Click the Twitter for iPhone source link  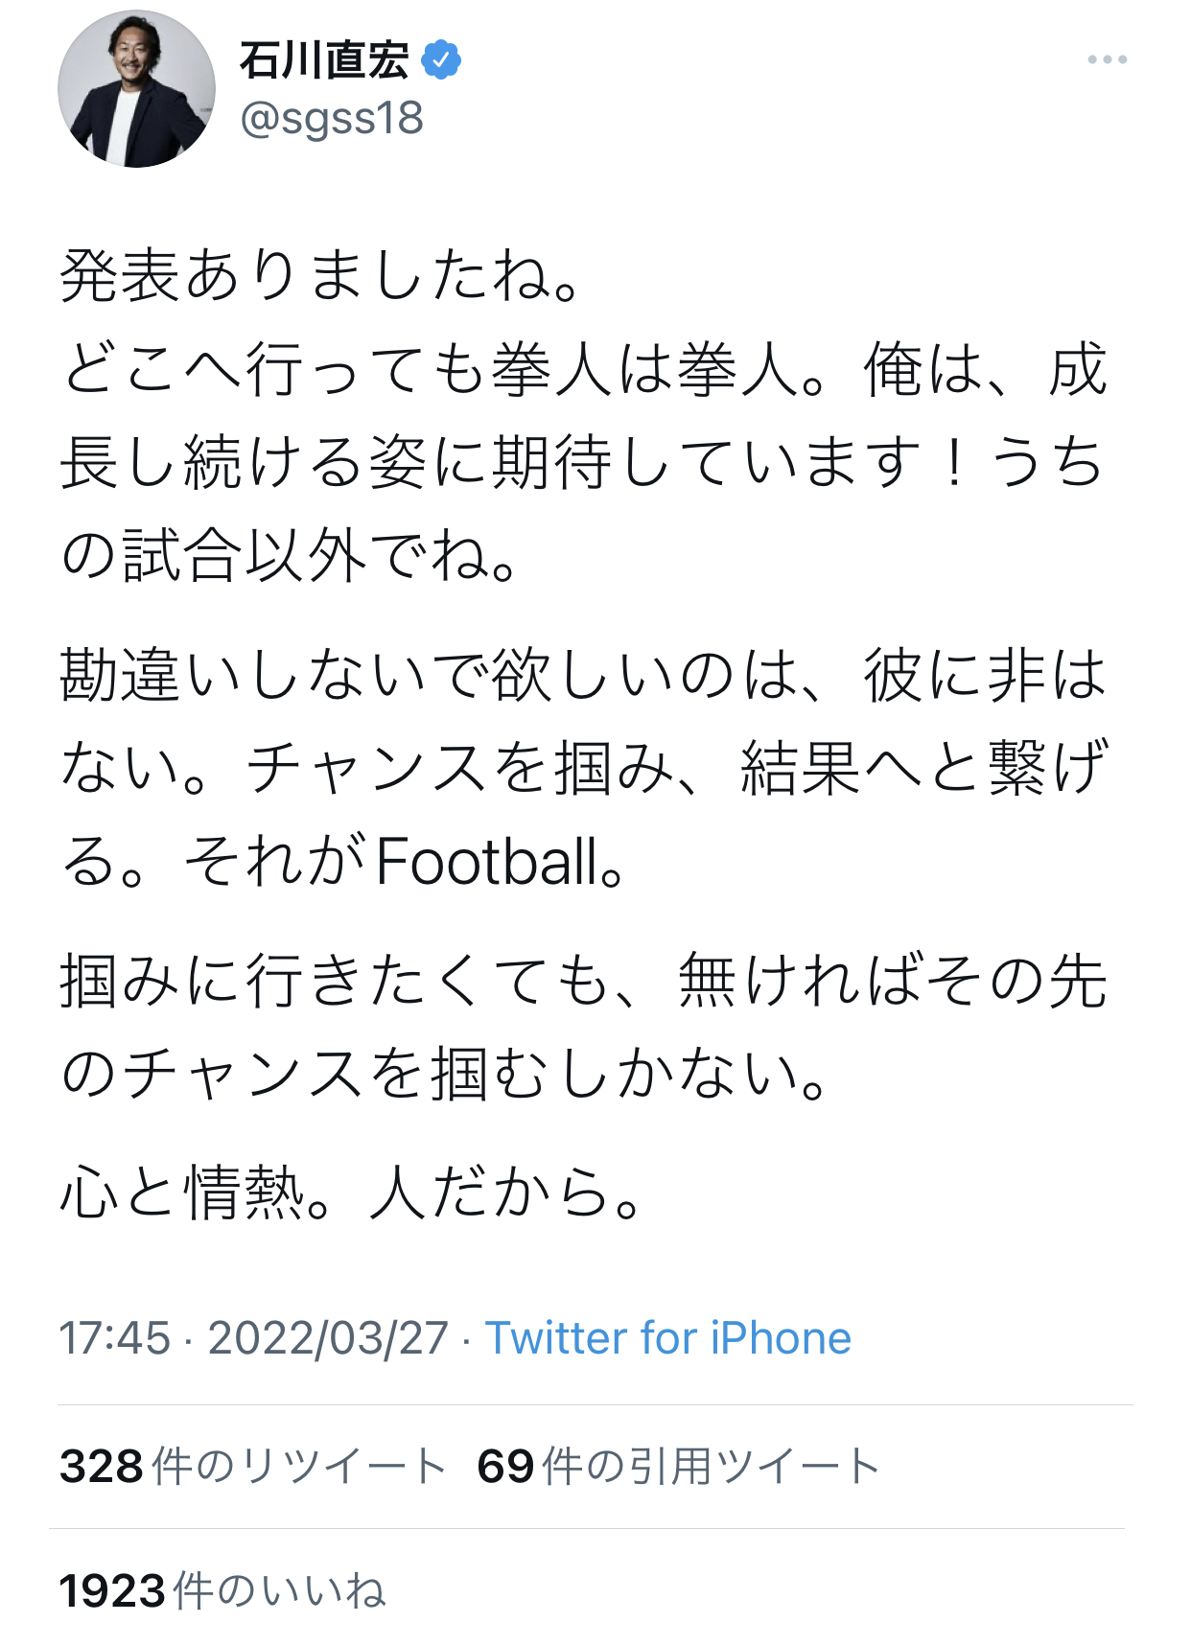[667, 1337]
